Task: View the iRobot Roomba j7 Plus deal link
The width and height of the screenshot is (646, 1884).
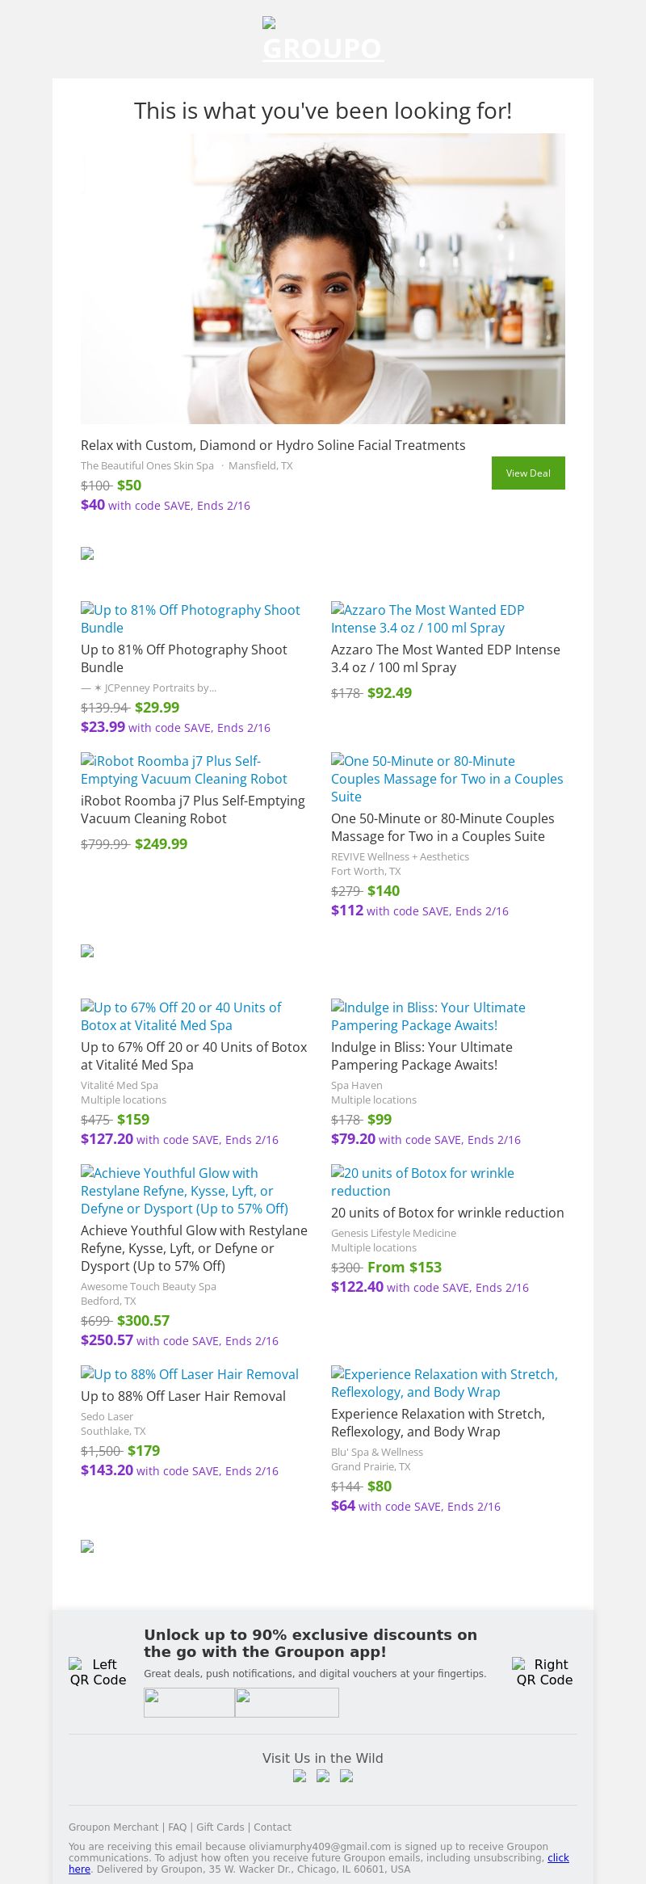Action: pyautogui.click(x=183, y=770)
